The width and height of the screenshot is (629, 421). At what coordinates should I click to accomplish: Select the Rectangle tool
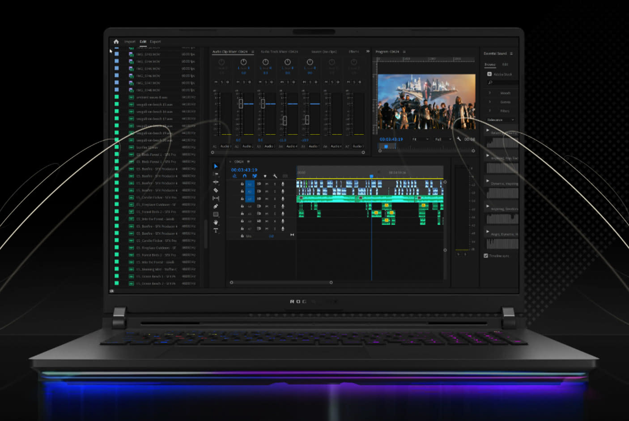click(216, 214)
